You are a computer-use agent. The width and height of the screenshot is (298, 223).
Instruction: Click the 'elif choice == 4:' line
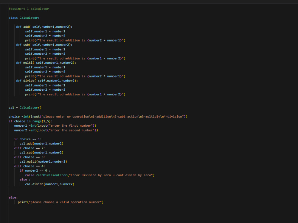click(30, 166)
